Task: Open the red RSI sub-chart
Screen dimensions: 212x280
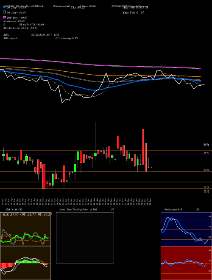Action: 186,263
